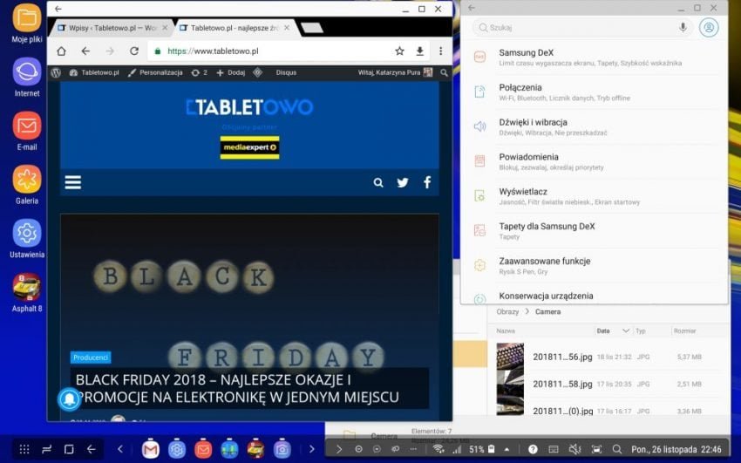Open Witaj, Katarzyna Pura account menu
The height and width of the screenshot is (463, 741).
[x=395, y=72]
